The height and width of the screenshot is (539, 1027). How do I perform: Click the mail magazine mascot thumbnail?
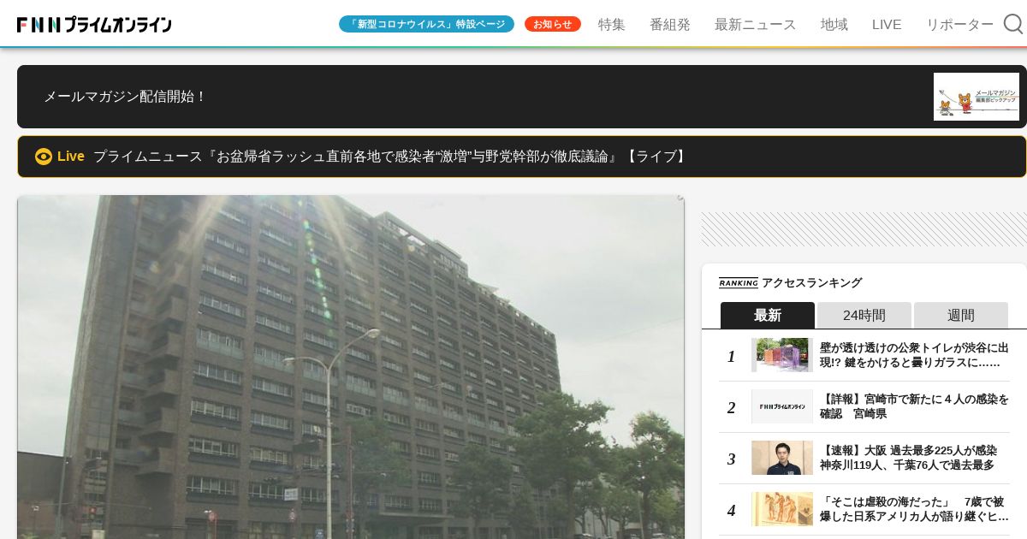[977, 97]
